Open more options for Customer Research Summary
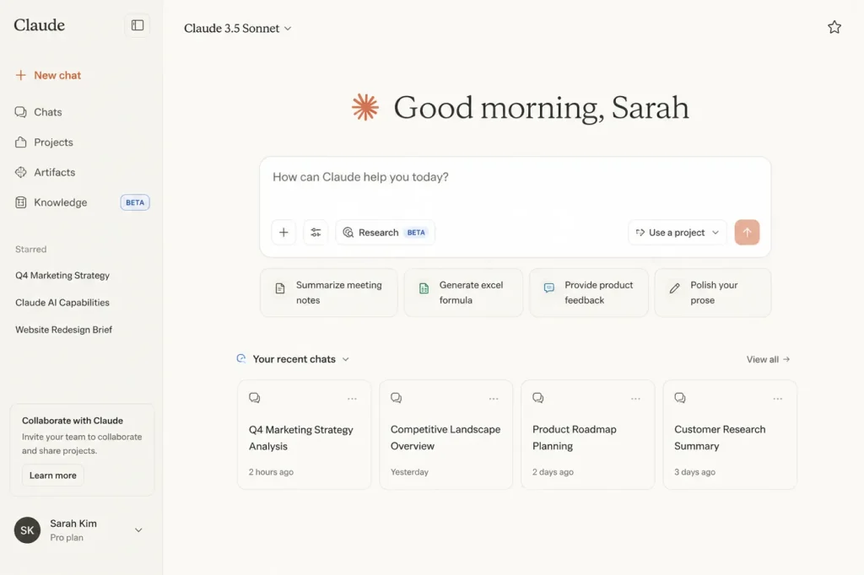864x575 pixels. click(x=777, y=399)
